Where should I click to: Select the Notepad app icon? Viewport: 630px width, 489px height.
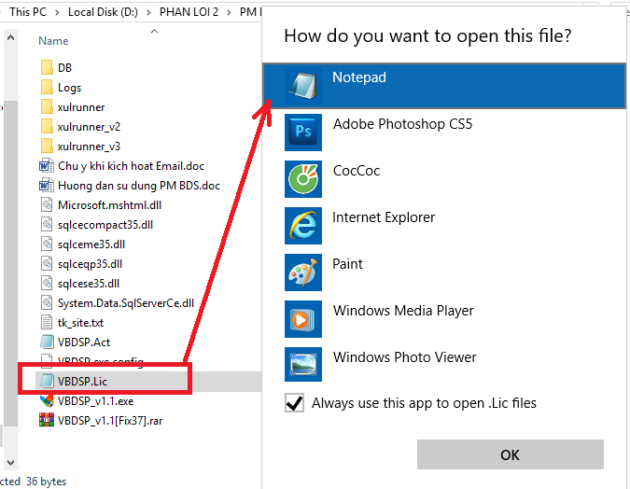coord(303,86)
